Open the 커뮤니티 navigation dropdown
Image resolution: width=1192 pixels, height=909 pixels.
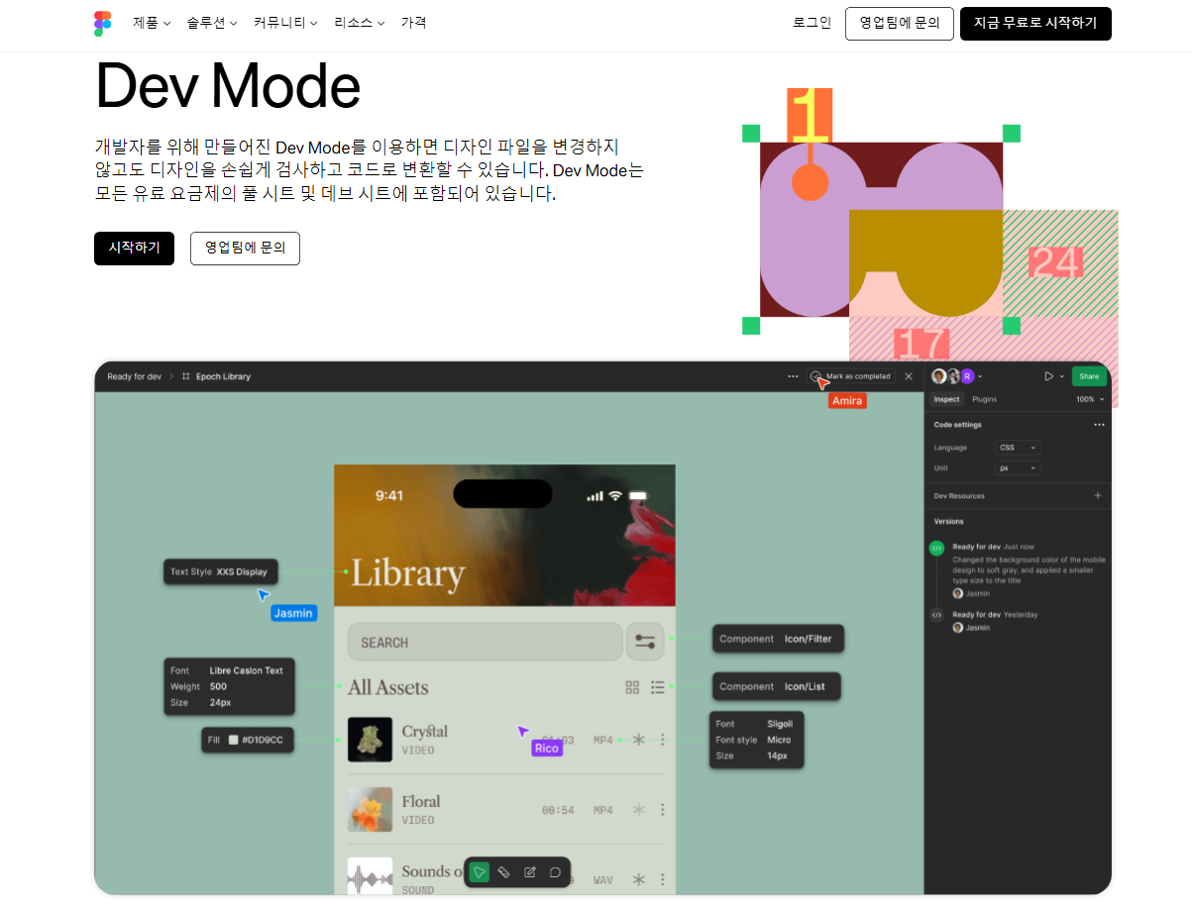coord(285,23)
